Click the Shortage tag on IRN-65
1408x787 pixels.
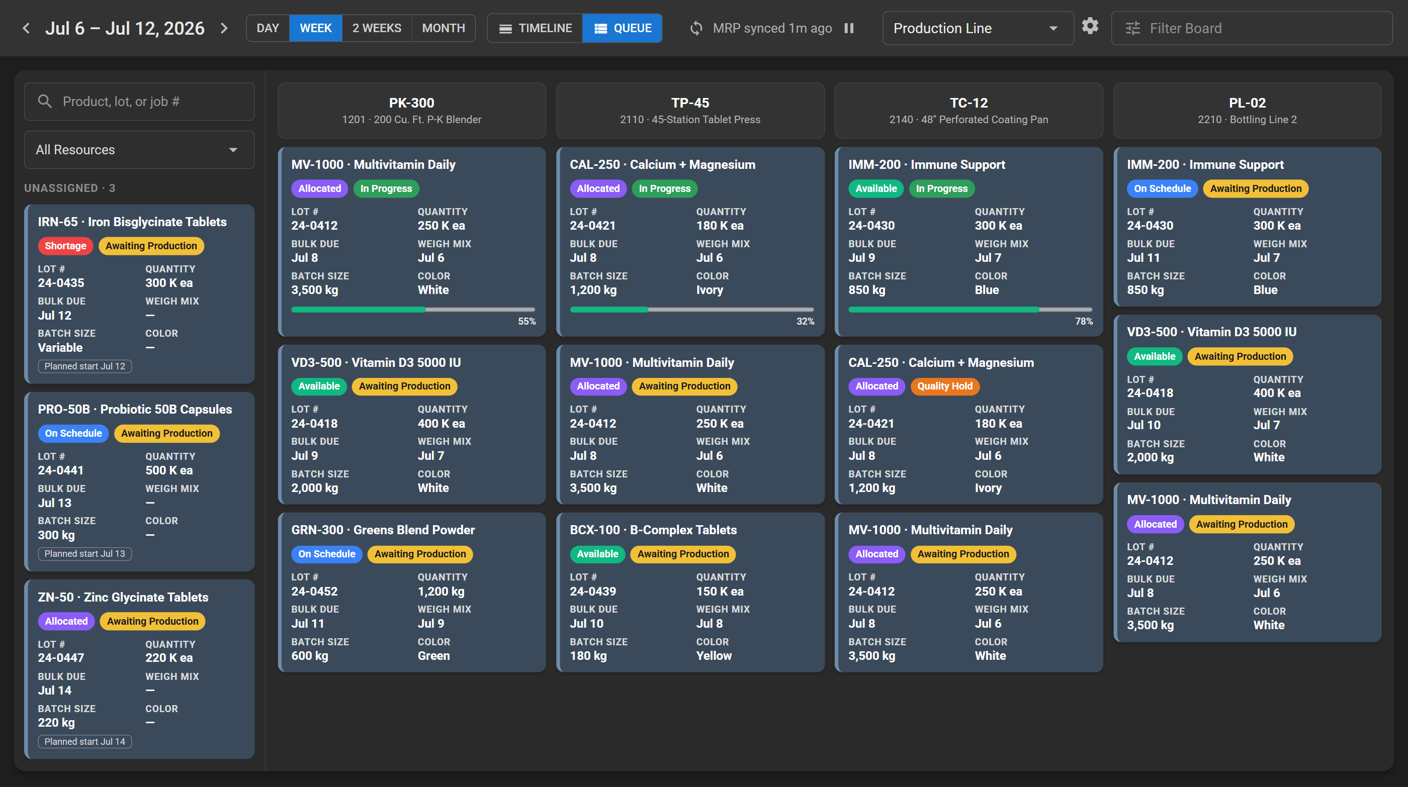[x=65, y=246]
